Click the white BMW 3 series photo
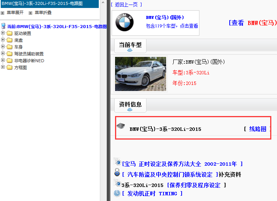 point(140,74)
